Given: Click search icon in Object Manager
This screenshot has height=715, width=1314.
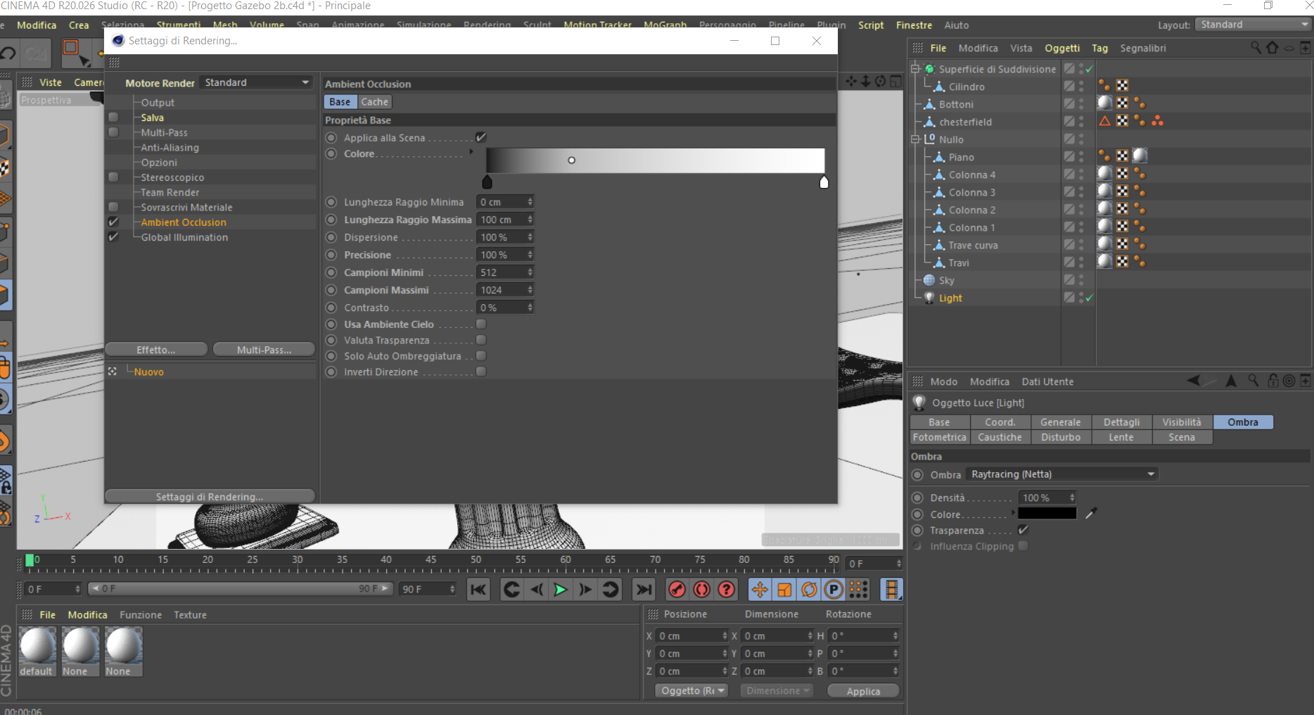Looking at the screenshot, I should point(1256,48).
